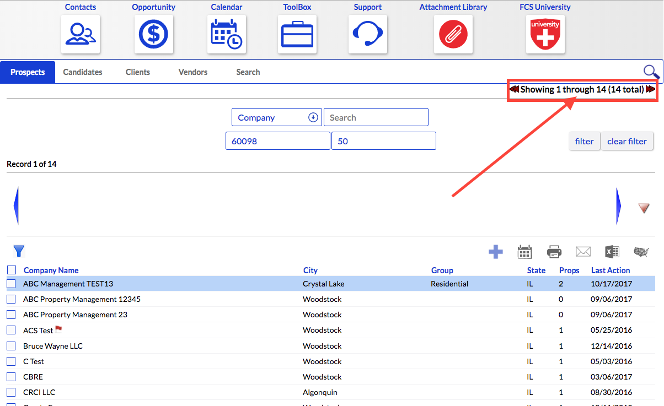Click the calendar toolbar icon above list

(524, 252)
